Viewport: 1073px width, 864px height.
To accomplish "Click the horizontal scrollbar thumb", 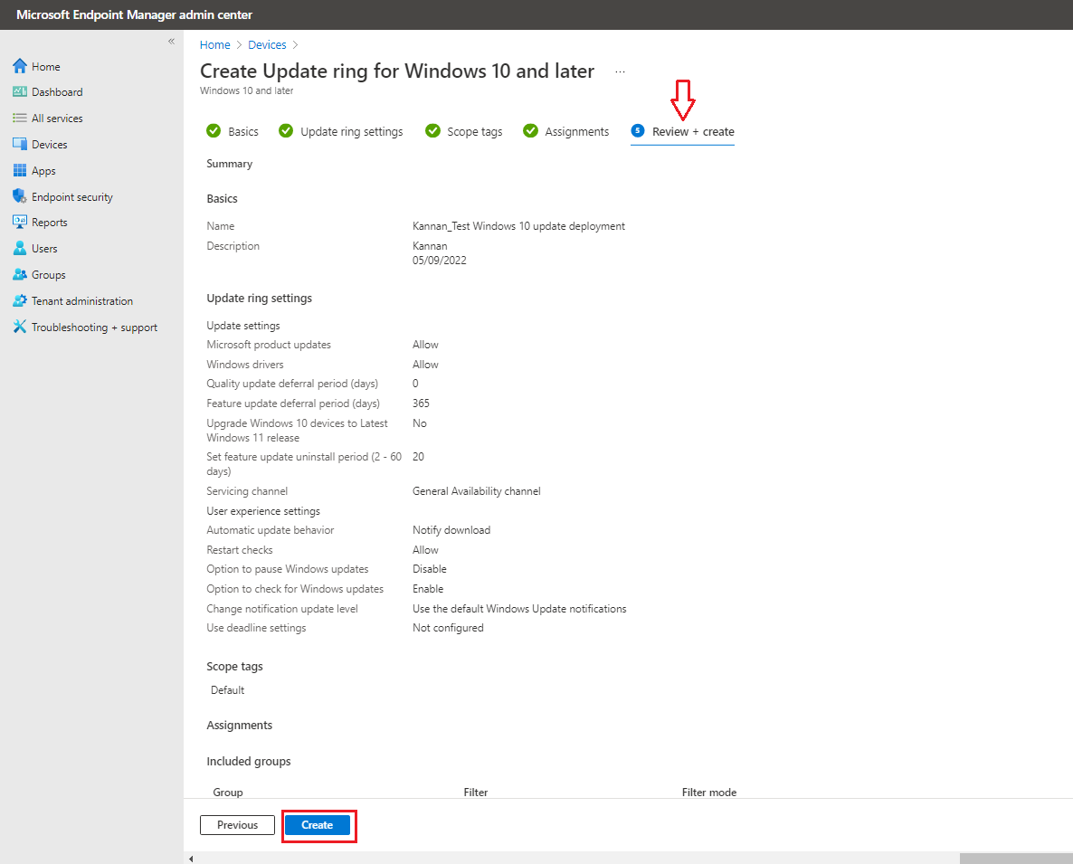I will pos(1015,859).
